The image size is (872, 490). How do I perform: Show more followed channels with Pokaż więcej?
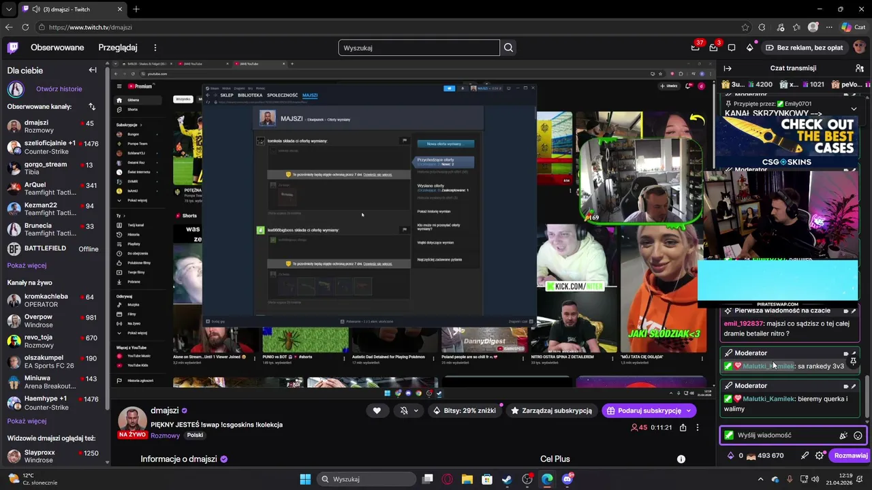coord(27,265)
